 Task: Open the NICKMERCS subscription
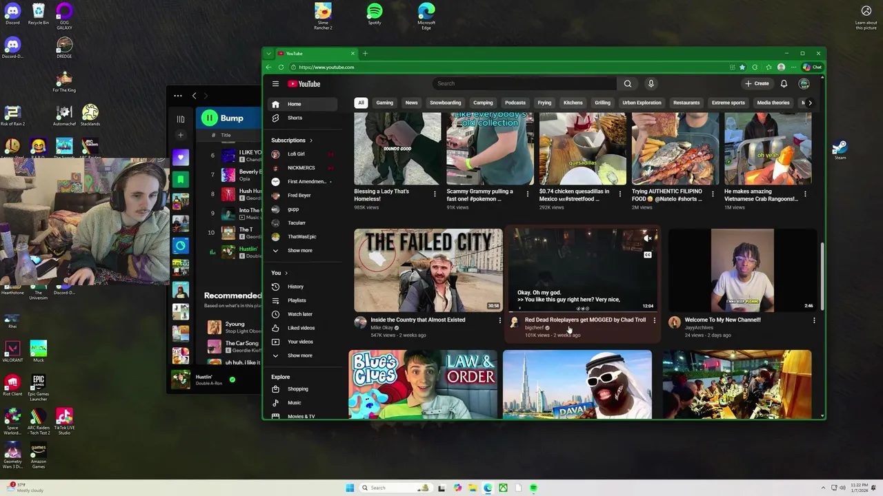(302, 168)
